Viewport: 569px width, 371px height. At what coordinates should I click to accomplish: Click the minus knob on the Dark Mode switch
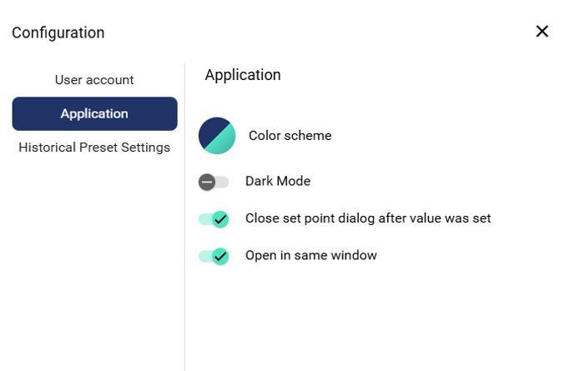pos(207,182)
